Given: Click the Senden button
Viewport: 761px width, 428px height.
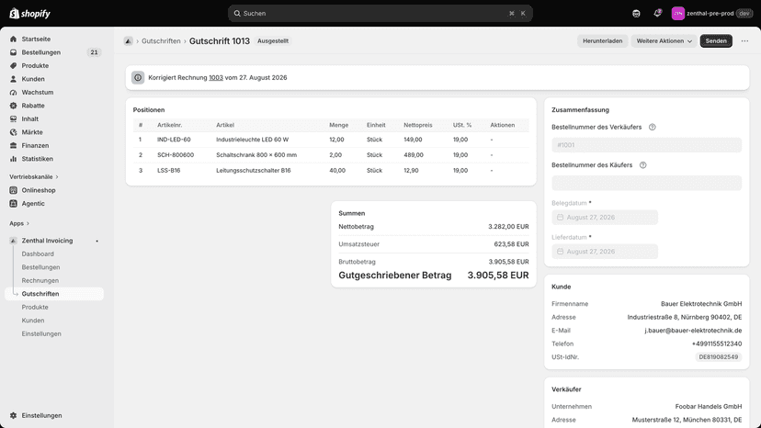Looking at the screenshot, I should tap(716, 41).
